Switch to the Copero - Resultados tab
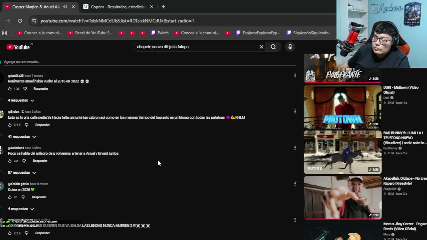 coord(118,7)
